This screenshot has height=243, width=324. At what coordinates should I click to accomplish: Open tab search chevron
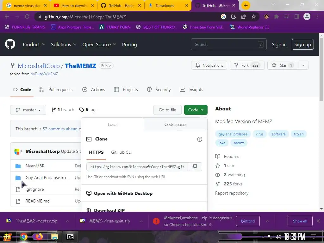coord(273,4)
